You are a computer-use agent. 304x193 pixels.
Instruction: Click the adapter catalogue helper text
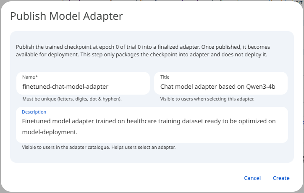click(x=99, y=148)
